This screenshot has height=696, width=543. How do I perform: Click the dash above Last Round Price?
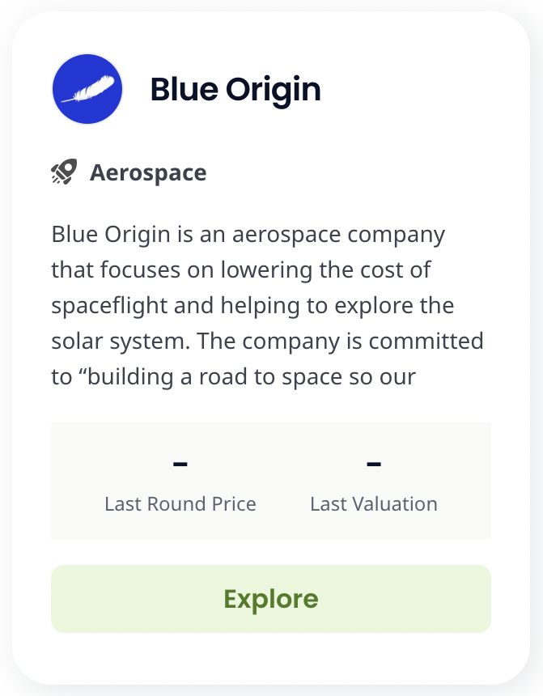coord(180,464)
